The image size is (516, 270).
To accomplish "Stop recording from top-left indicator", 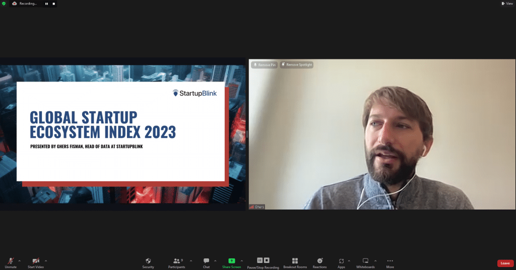I will 53,4.
